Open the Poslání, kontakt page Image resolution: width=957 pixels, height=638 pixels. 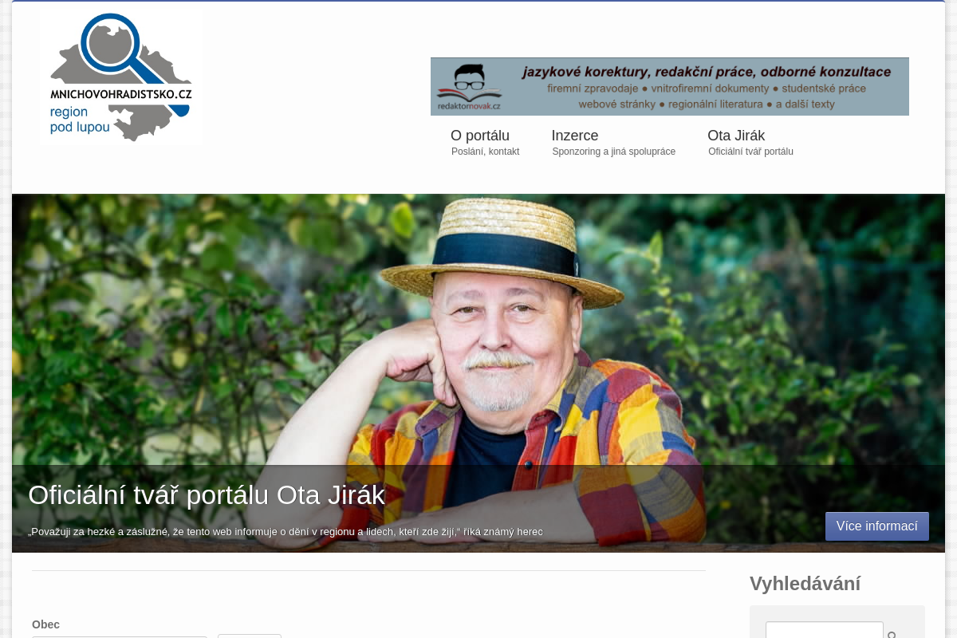[485, 152]
